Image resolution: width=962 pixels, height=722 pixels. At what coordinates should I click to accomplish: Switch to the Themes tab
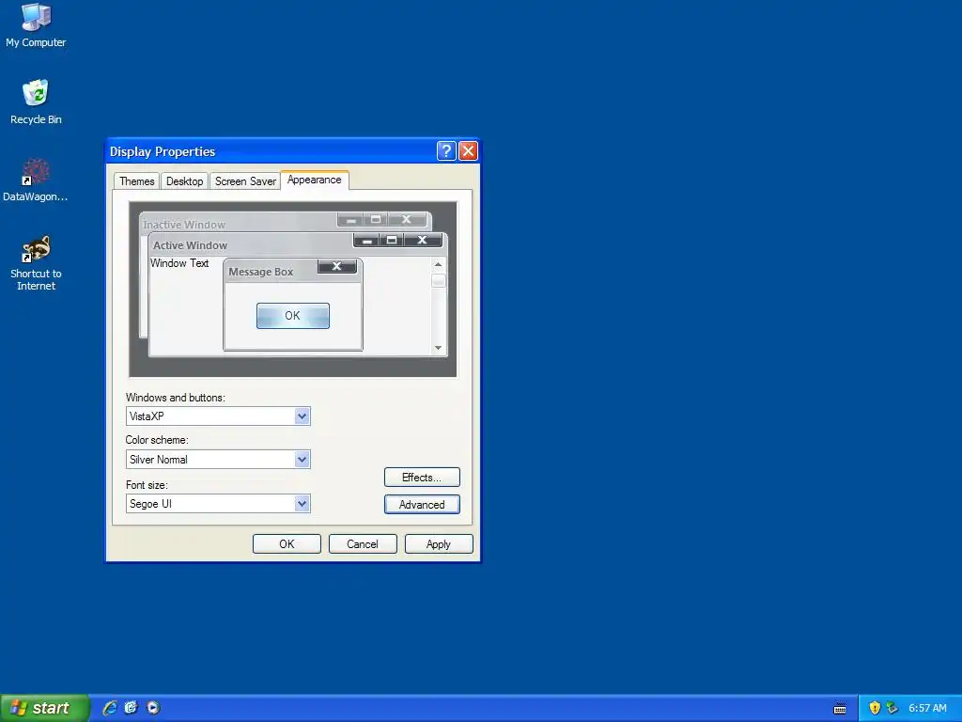point(137,181)
